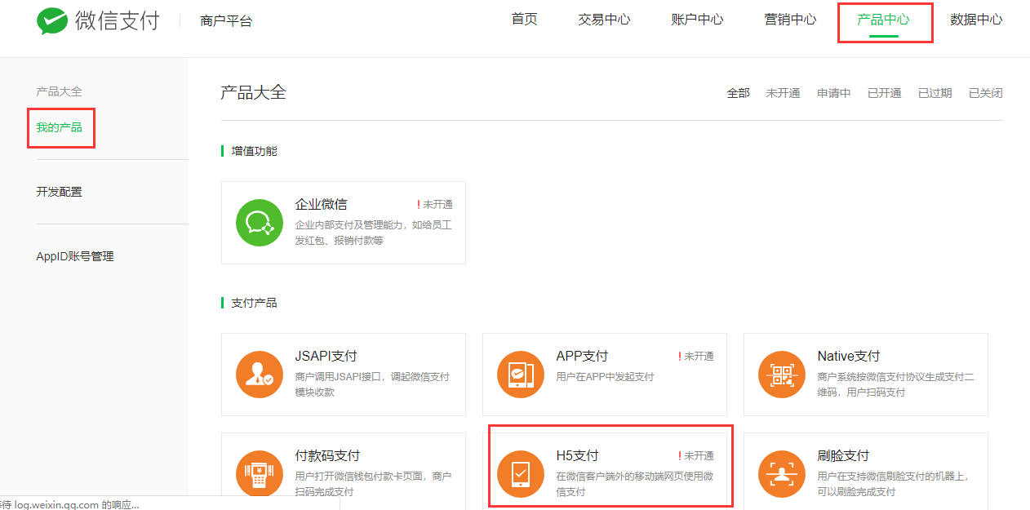Filter products by 未开通 status
This screenshot has width=1030, height=510.
[x=783, y=93]
